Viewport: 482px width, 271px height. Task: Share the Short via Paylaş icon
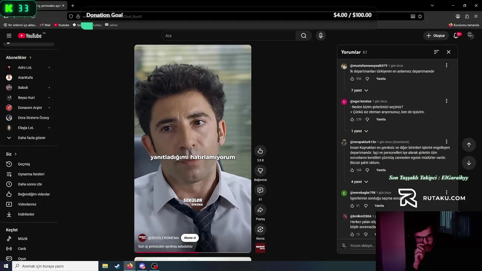[260, 210]
